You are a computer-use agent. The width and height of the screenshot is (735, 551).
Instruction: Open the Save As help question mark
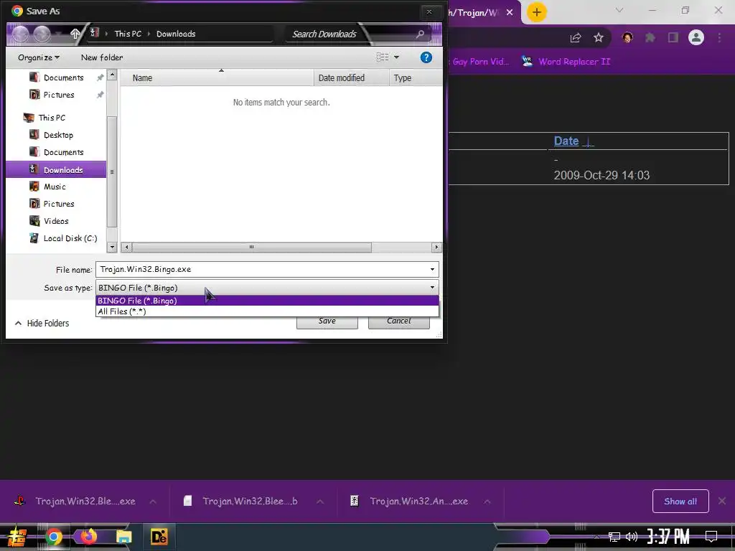[426, 57]
